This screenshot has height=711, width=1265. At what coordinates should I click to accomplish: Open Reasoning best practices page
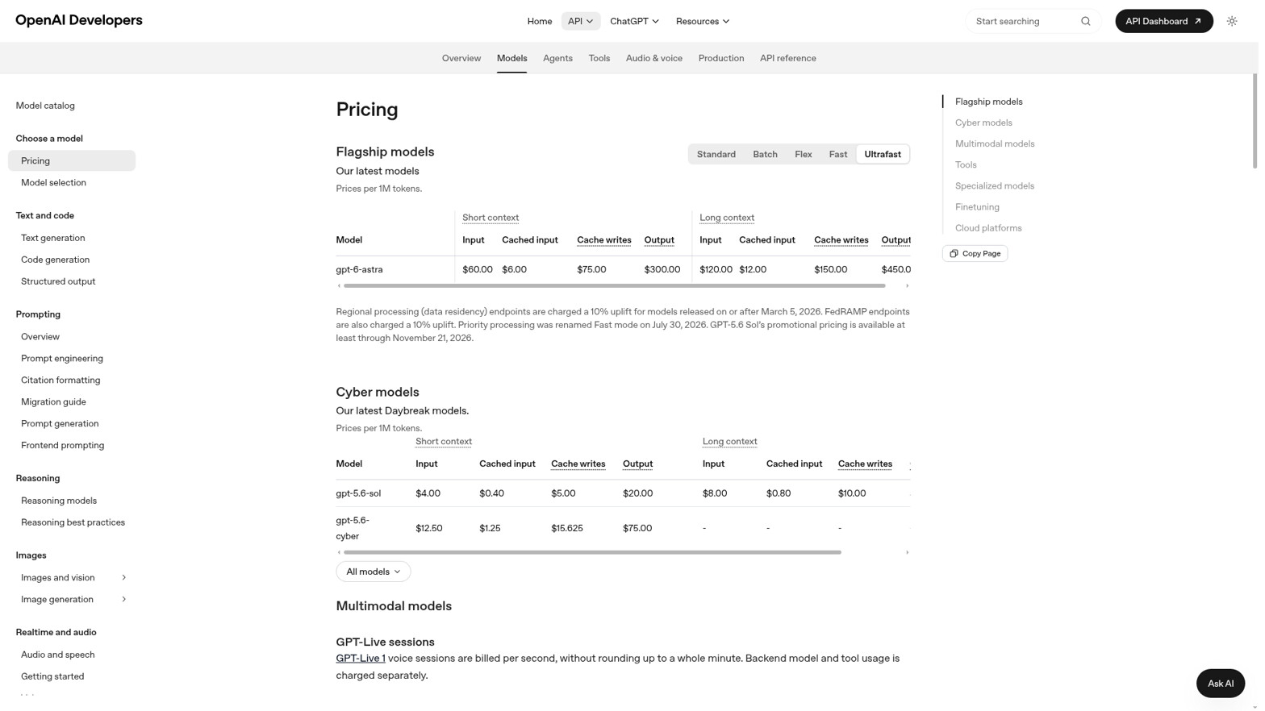pyautogui.click(x=73, y=523)
